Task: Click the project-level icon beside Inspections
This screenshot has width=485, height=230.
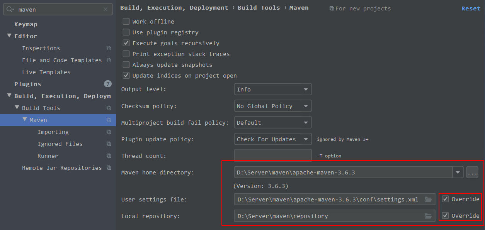Action: (109, 48)
